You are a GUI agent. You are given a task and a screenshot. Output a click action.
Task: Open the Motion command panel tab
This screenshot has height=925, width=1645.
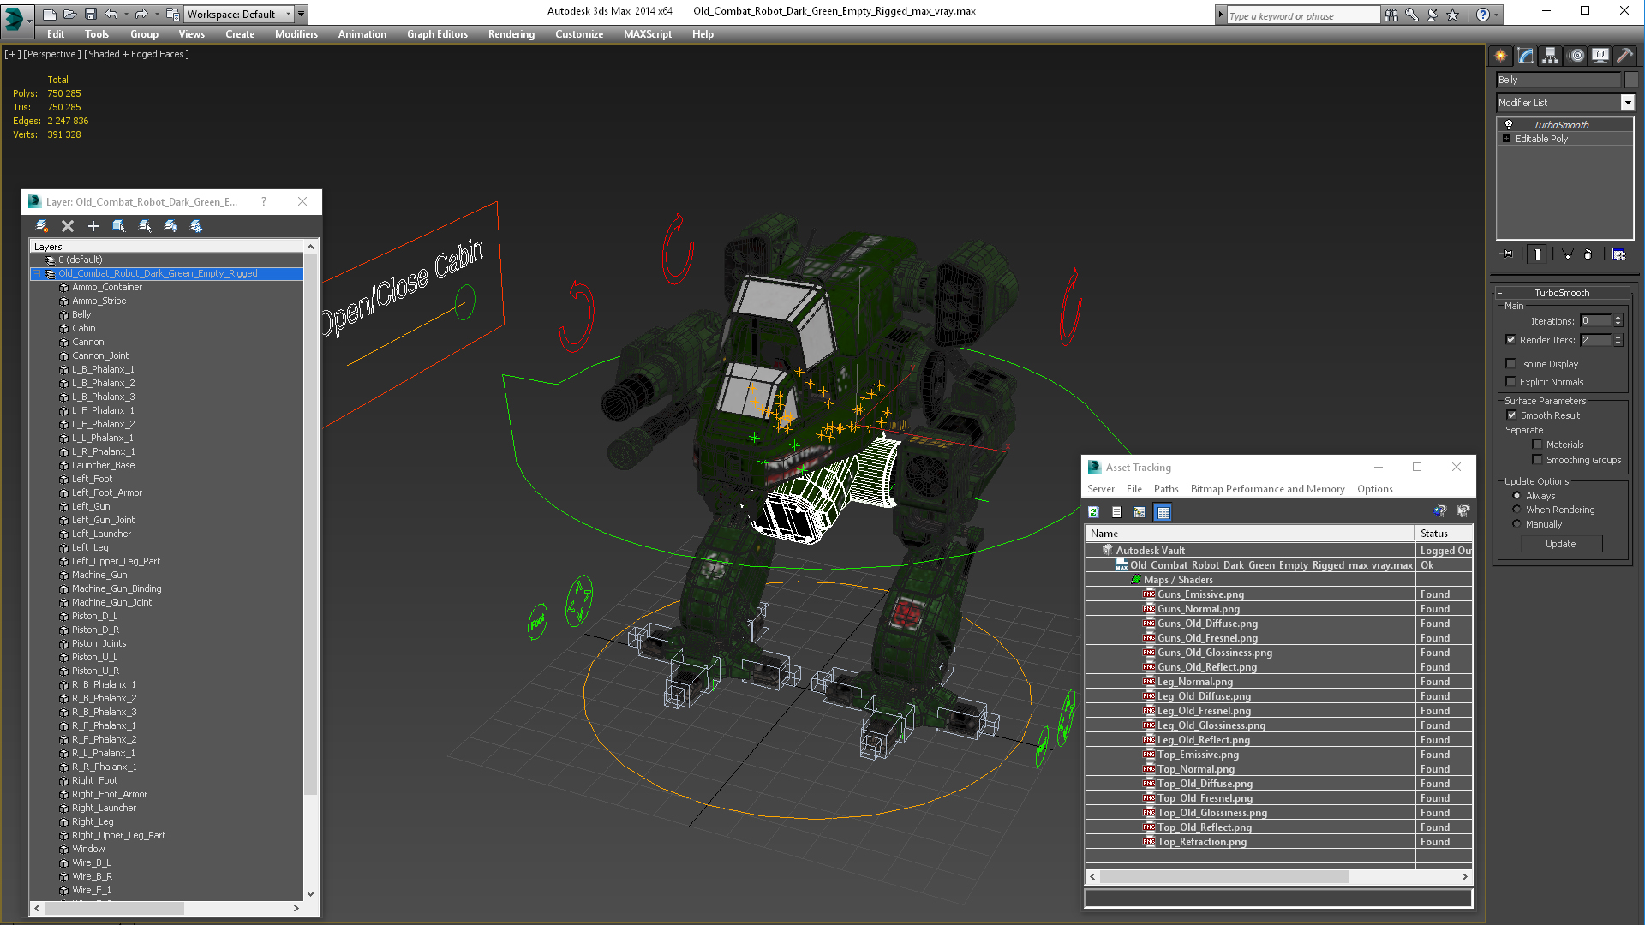click(1576, 56)
